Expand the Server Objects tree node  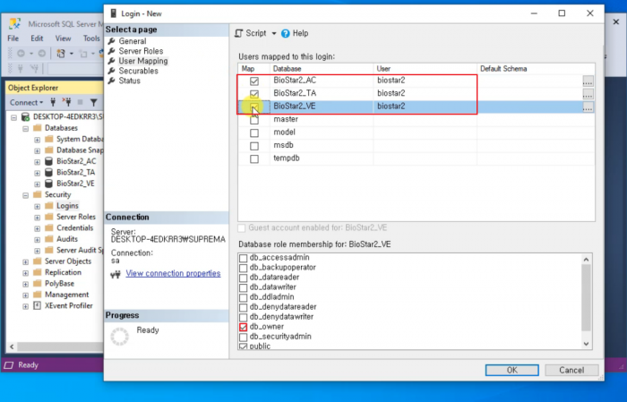pos(26,261)
